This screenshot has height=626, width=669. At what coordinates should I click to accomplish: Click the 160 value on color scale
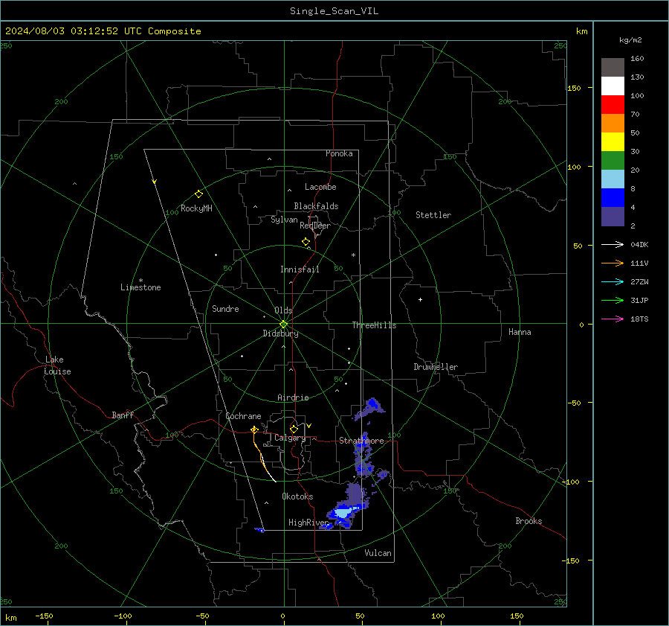pos(637,59)
